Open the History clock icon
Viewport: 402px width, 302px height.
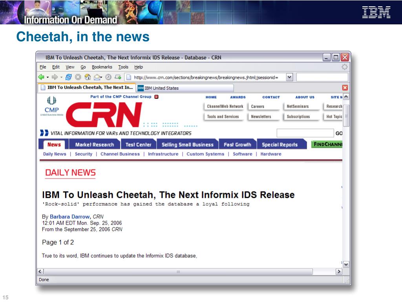[108, 77]
